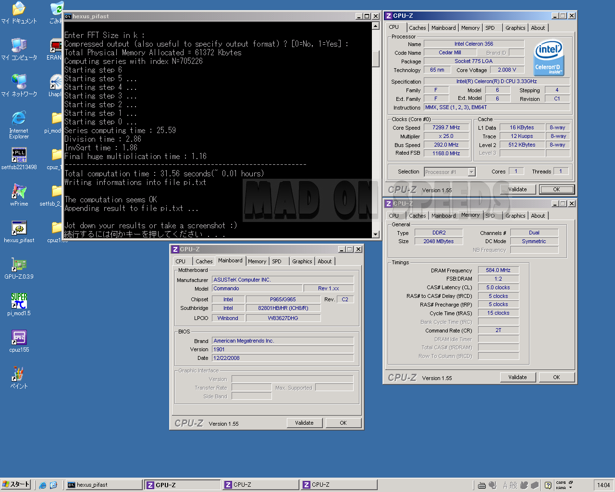The image size is (615, 492).
Task: Click the Model field Commando
Action: coord(258,288)
